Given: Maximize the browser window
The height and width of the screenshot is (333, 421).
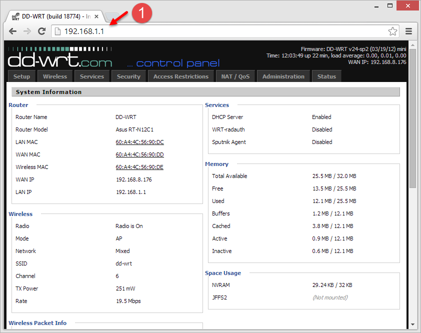Looking at the screenshot, I should coord(390,5).
